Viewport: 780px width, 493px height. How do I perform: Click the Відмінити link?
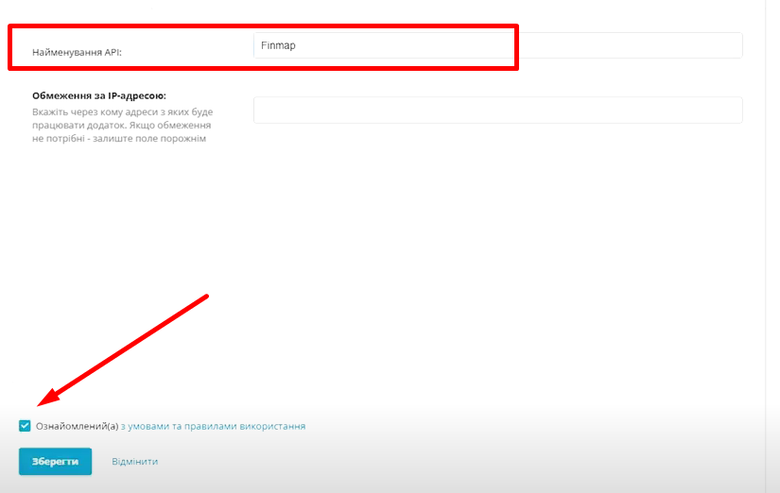135,461
